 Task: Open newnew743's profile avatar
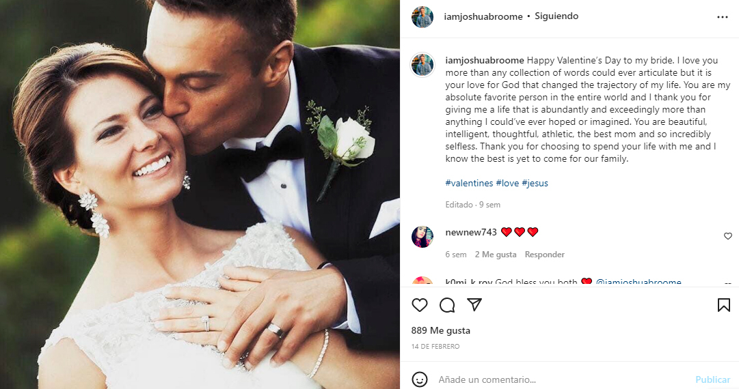click(x=422, y=236)
